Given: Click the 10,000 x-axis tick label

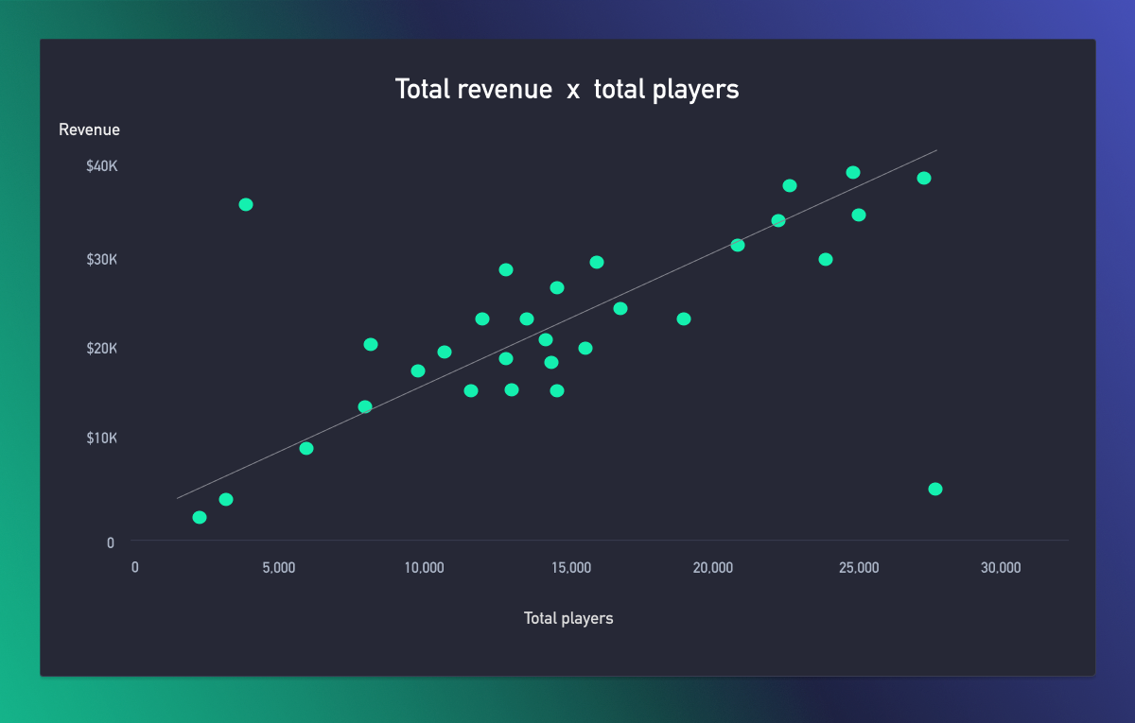Looking at the screenshot, I should click(x=424, y=568).
